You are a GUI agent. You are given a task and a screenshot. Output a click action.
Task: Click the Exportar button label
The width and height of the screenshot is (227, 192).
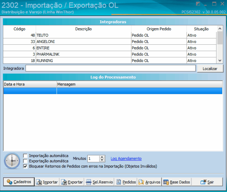click(x=75, y=182)
